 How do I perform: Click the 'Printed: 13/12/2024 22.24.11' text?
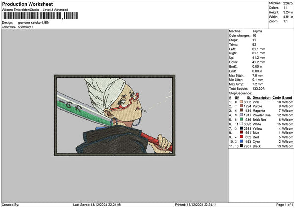(196, 205)
